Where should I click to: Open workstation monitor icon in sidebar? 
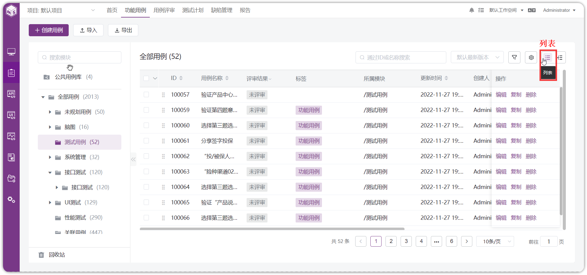tap(11, 52)
